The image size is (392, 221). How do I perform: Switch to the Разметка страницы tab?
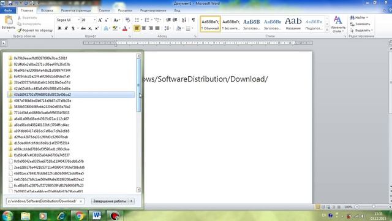[x=76, y=10]
